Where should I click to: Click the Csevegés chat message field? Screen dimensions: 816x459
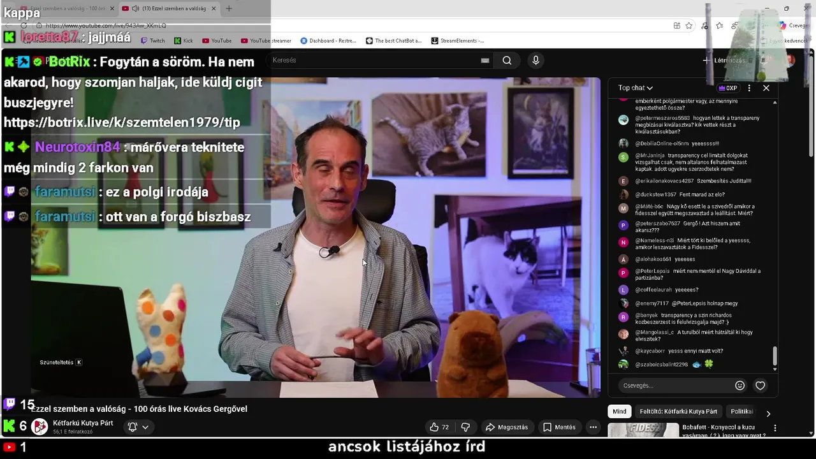676,386
